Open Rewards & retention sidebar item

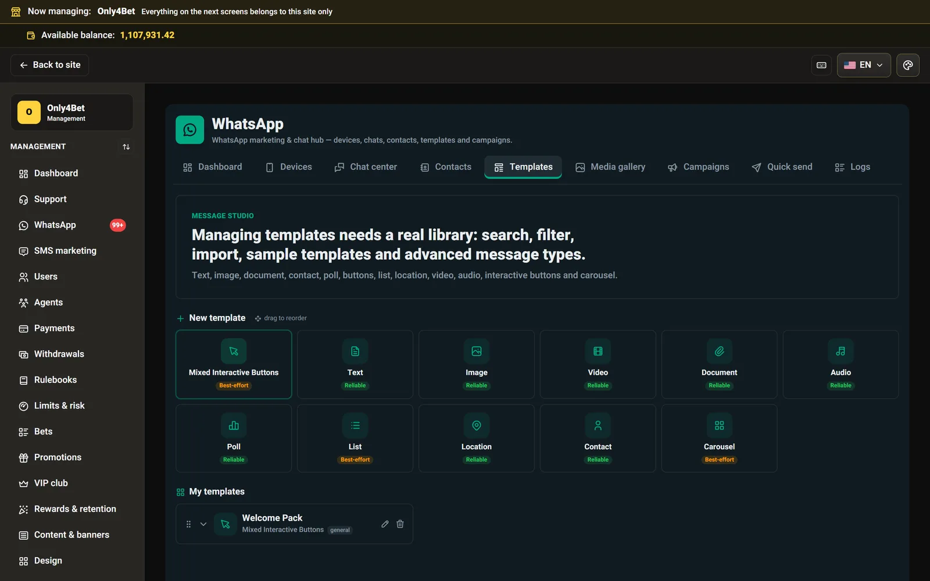pyautogui.click(x=72, y=509)
